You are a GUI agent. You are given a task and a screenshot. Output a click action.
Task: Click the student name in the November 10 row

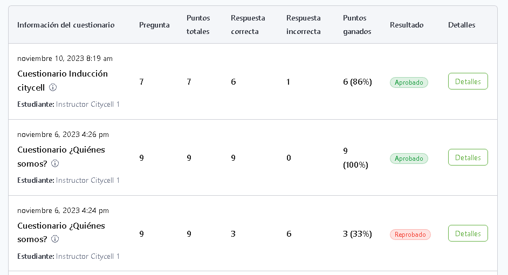[87, 104]
